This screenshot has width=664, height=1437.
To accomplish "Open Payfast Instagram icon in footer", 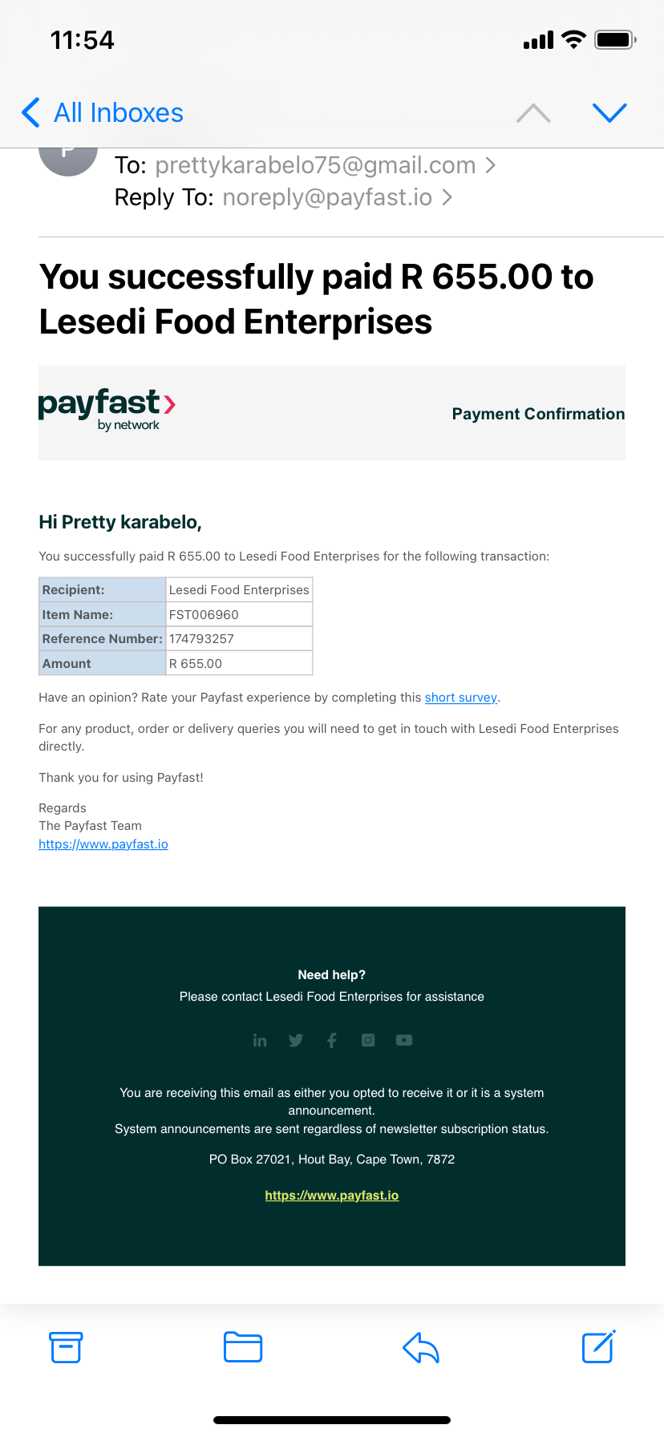I will (x=368, y=1040).
